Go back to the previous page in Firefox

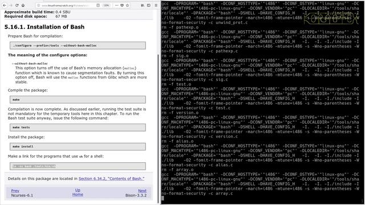tap(5, 5)
